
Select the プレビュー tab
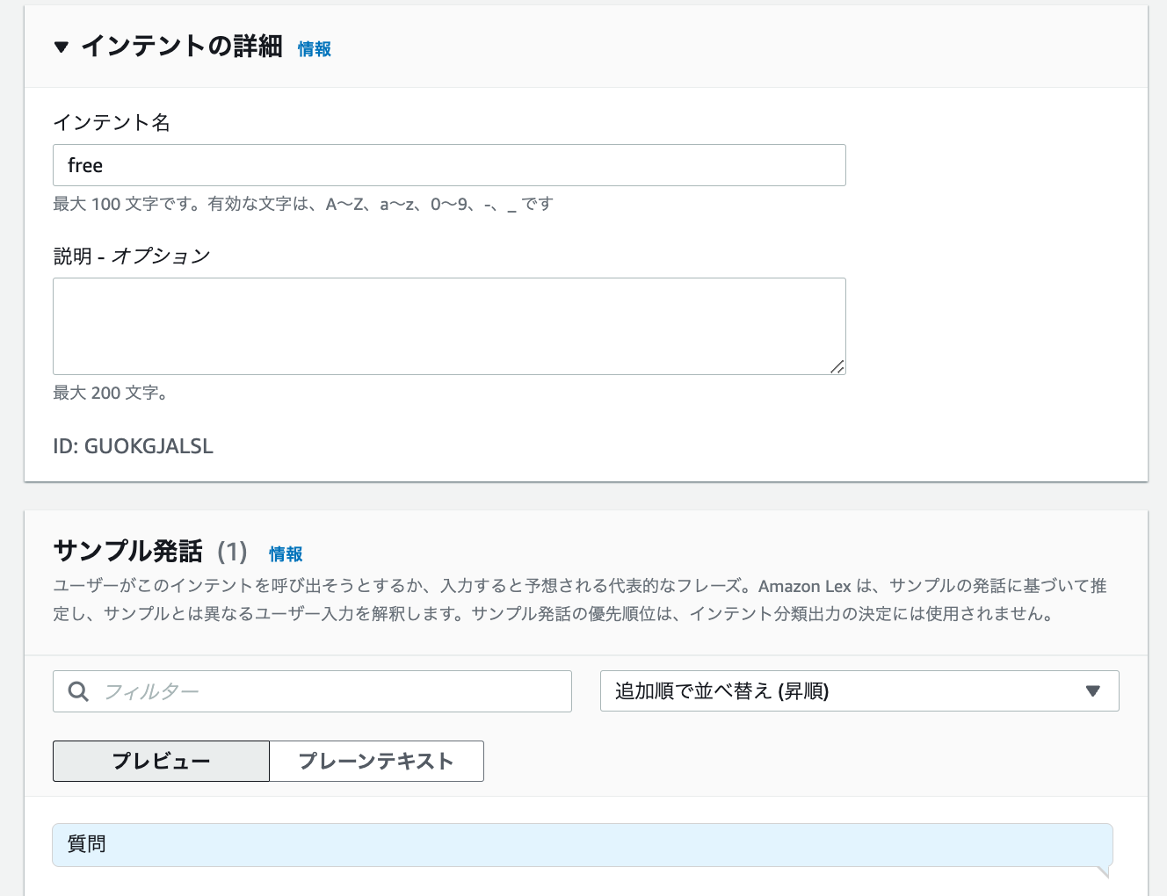coord(161,761)
